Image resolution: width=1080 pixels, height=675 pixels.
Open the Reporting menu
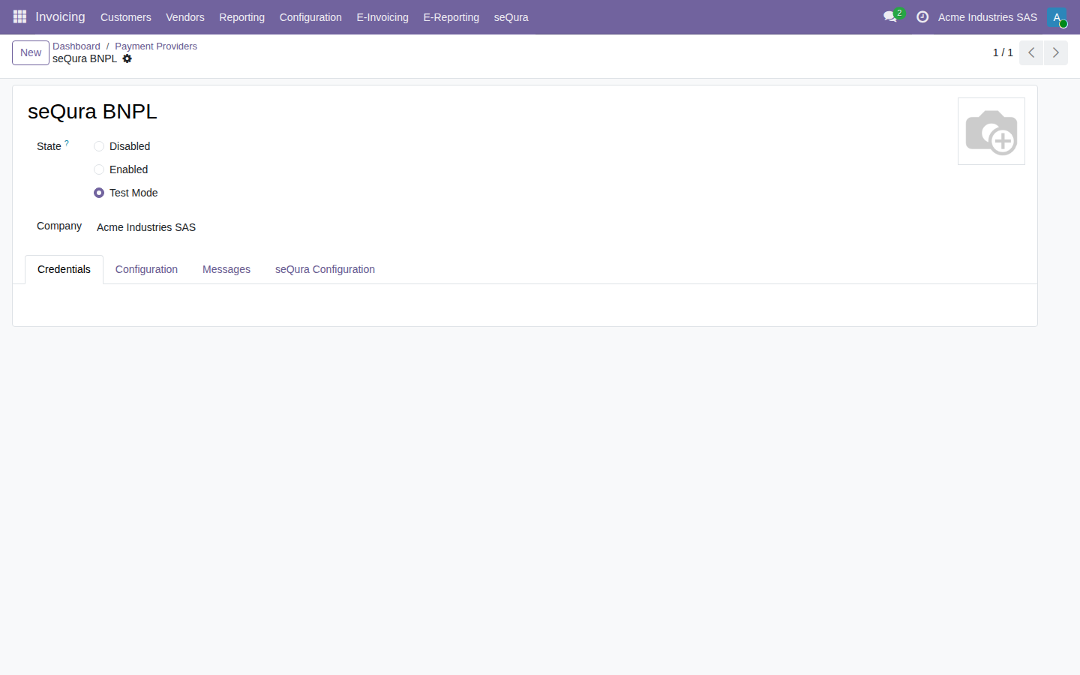241,17
